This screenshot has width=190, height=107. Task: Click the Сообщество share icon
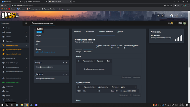[x=3, y=100]
